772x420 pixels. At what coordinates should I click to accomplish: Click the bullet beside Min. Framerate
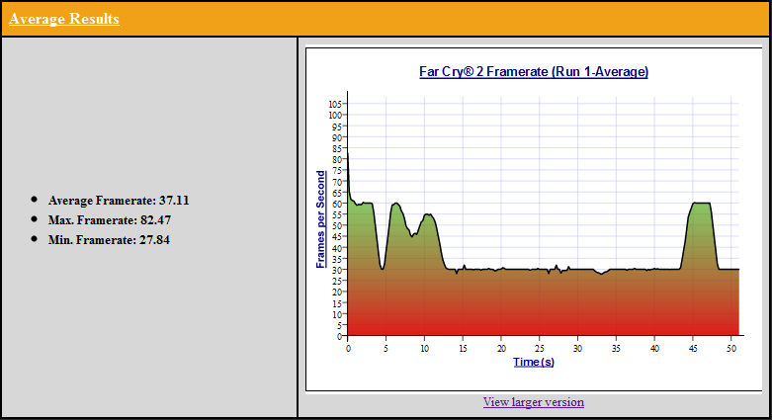tap(35, 239)
